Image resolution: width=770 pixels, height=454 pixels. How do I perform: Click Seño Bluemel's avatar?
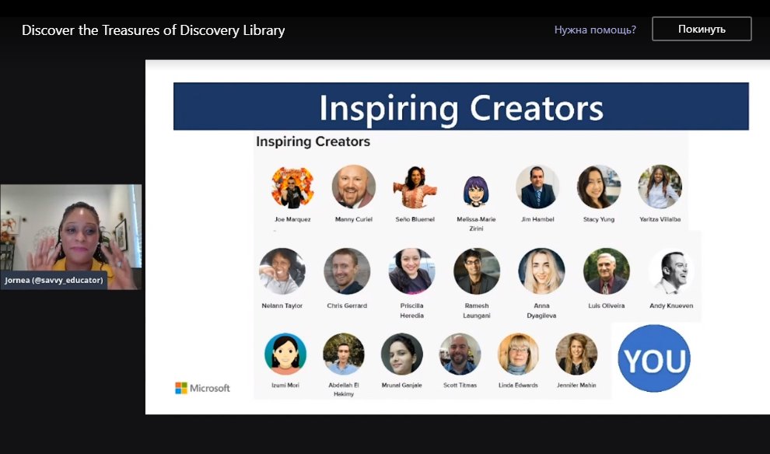pyautogui.click(x=415, y=187)
